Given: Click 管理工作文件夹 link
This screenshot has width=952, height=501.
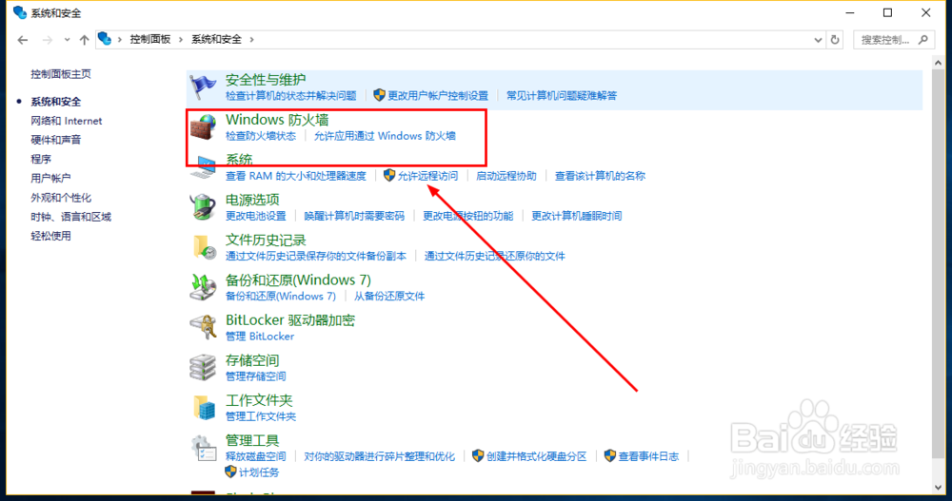Looking at the screenshot, I should [x=261, y=416].
